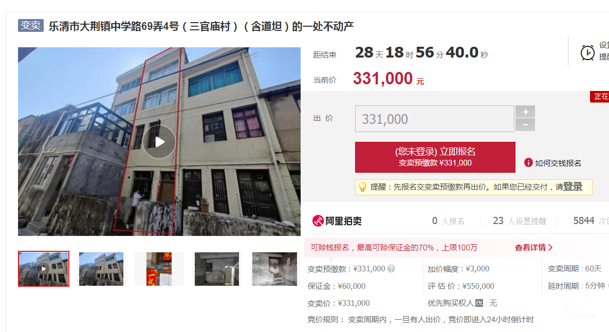The image size is (609, 332).
Task: Select the fourth interior room thumbnail
Action: pyautogui.click(x=217, y=269)
